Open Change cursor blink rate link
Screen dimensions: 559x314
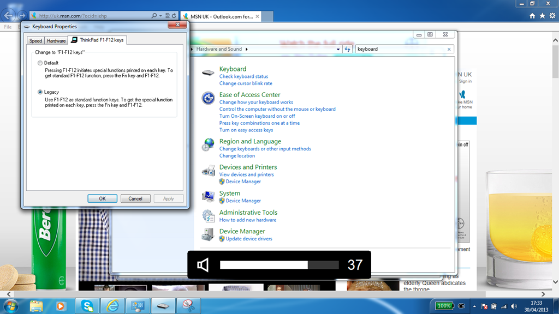246,83
